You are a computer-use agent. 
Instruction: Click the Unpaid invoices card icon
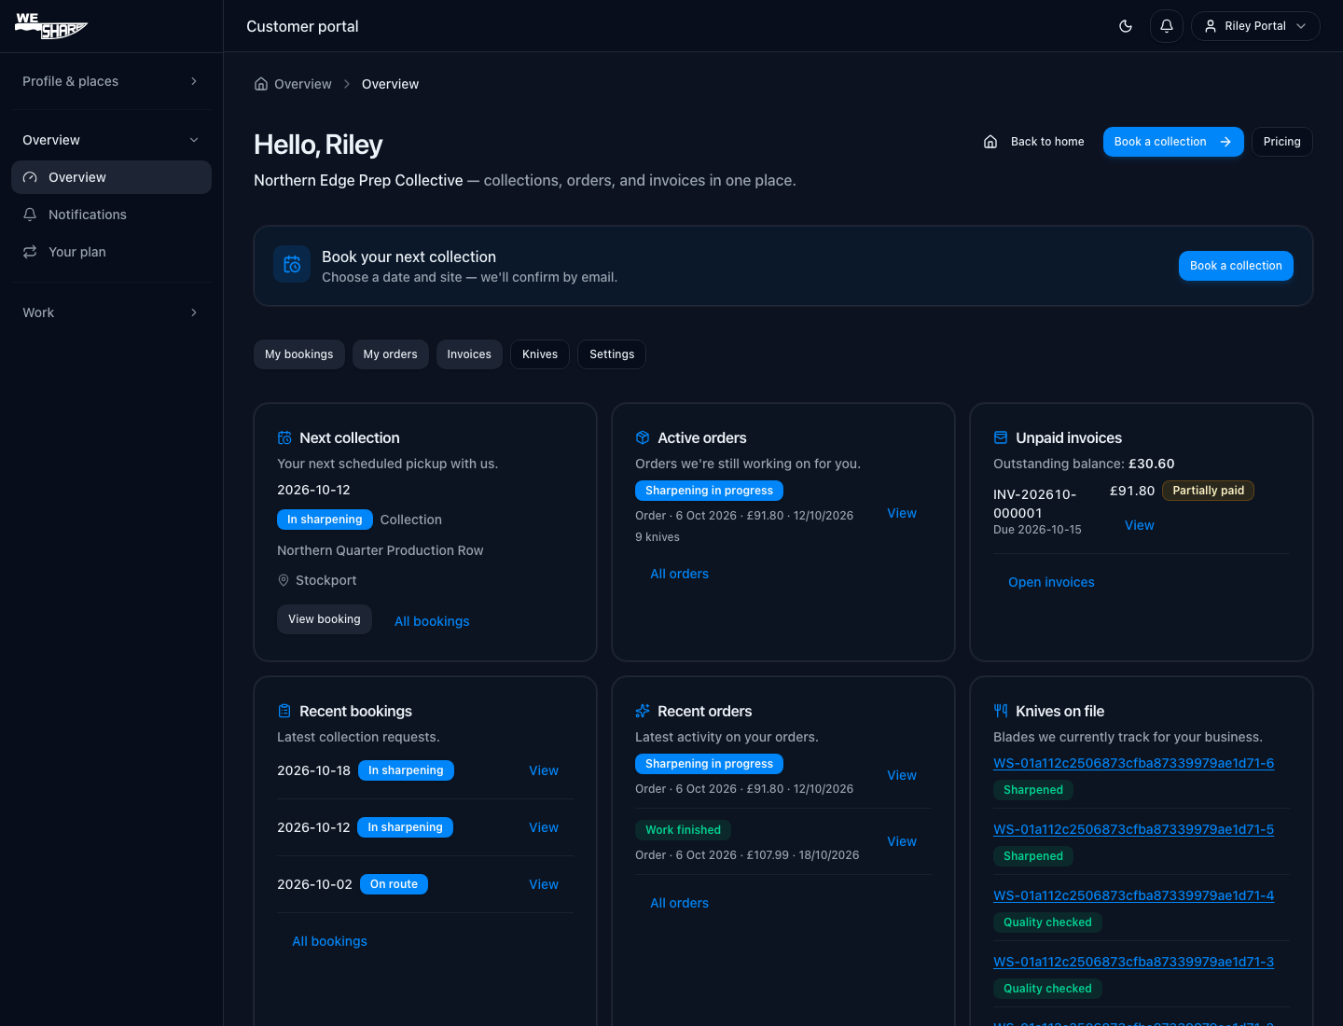1001,438
